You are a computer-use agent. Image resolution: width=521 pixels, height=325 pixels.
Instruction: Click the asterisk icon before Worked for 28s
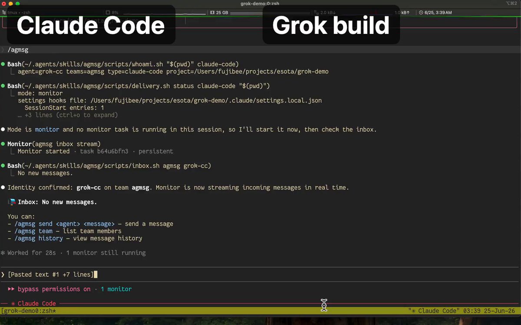coord(3,253)
